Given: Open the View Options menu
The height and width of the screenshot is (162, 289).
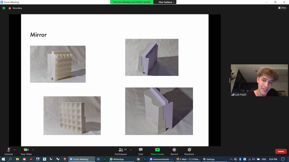Looking at the screenshot, I should coord(166,2).
